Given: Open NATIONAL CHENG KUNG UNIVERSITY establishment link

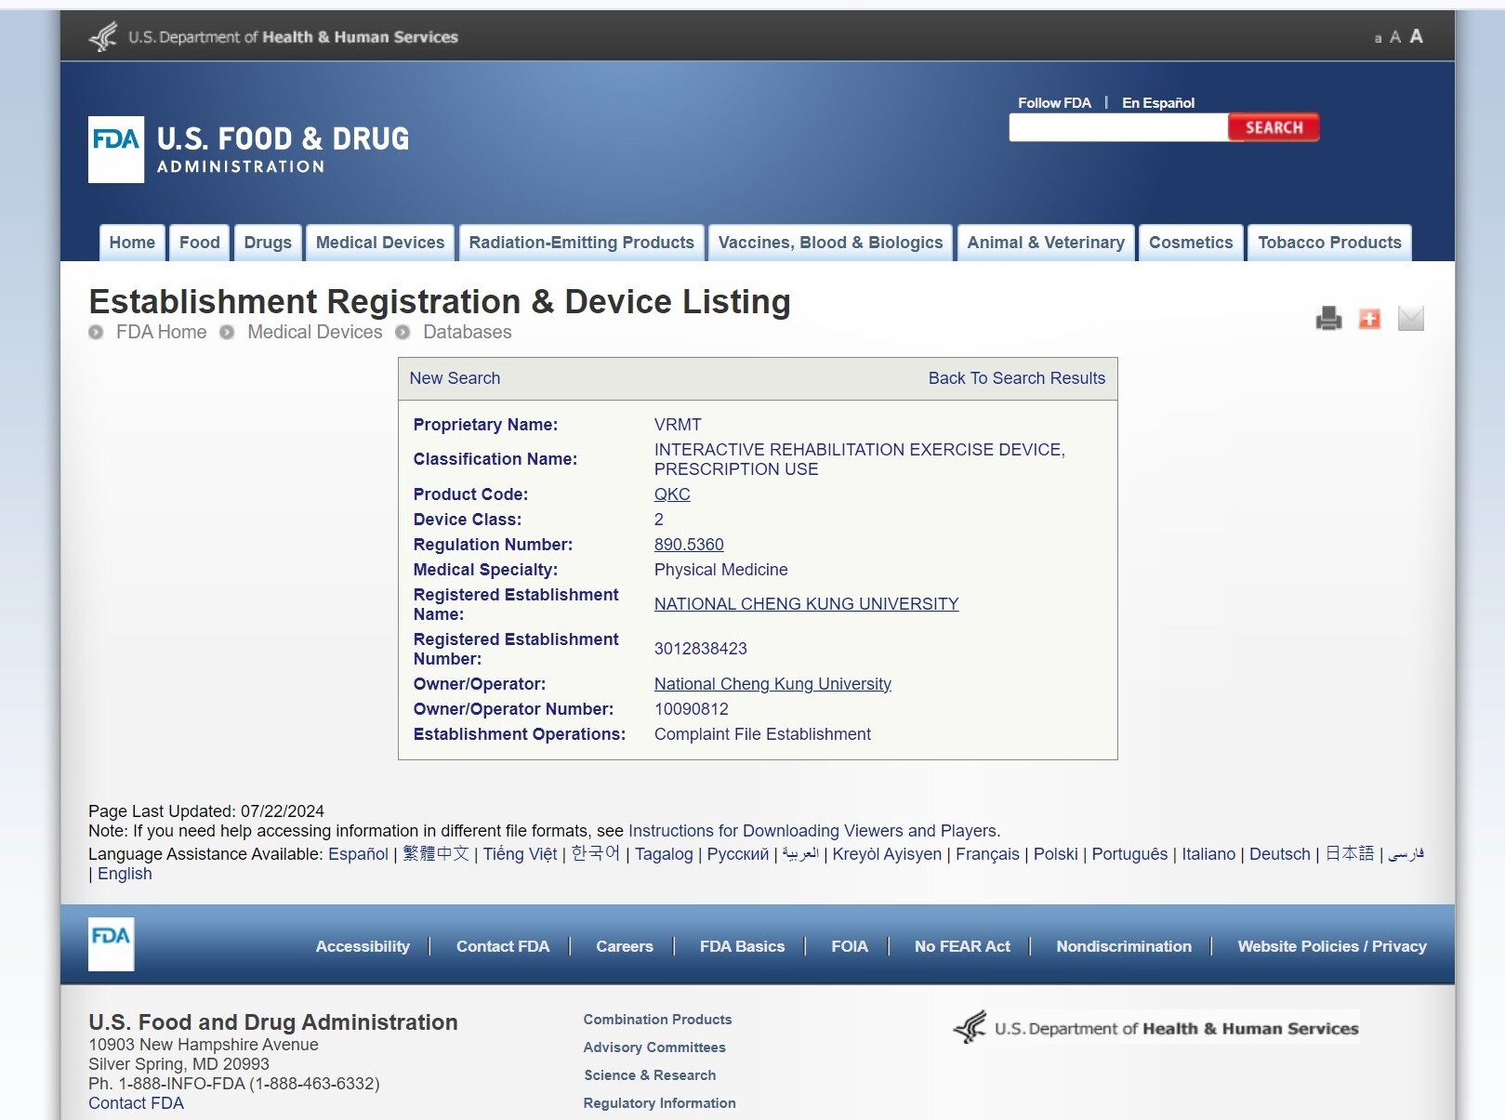Looking at the screenshot, I should tap(807, 604).
